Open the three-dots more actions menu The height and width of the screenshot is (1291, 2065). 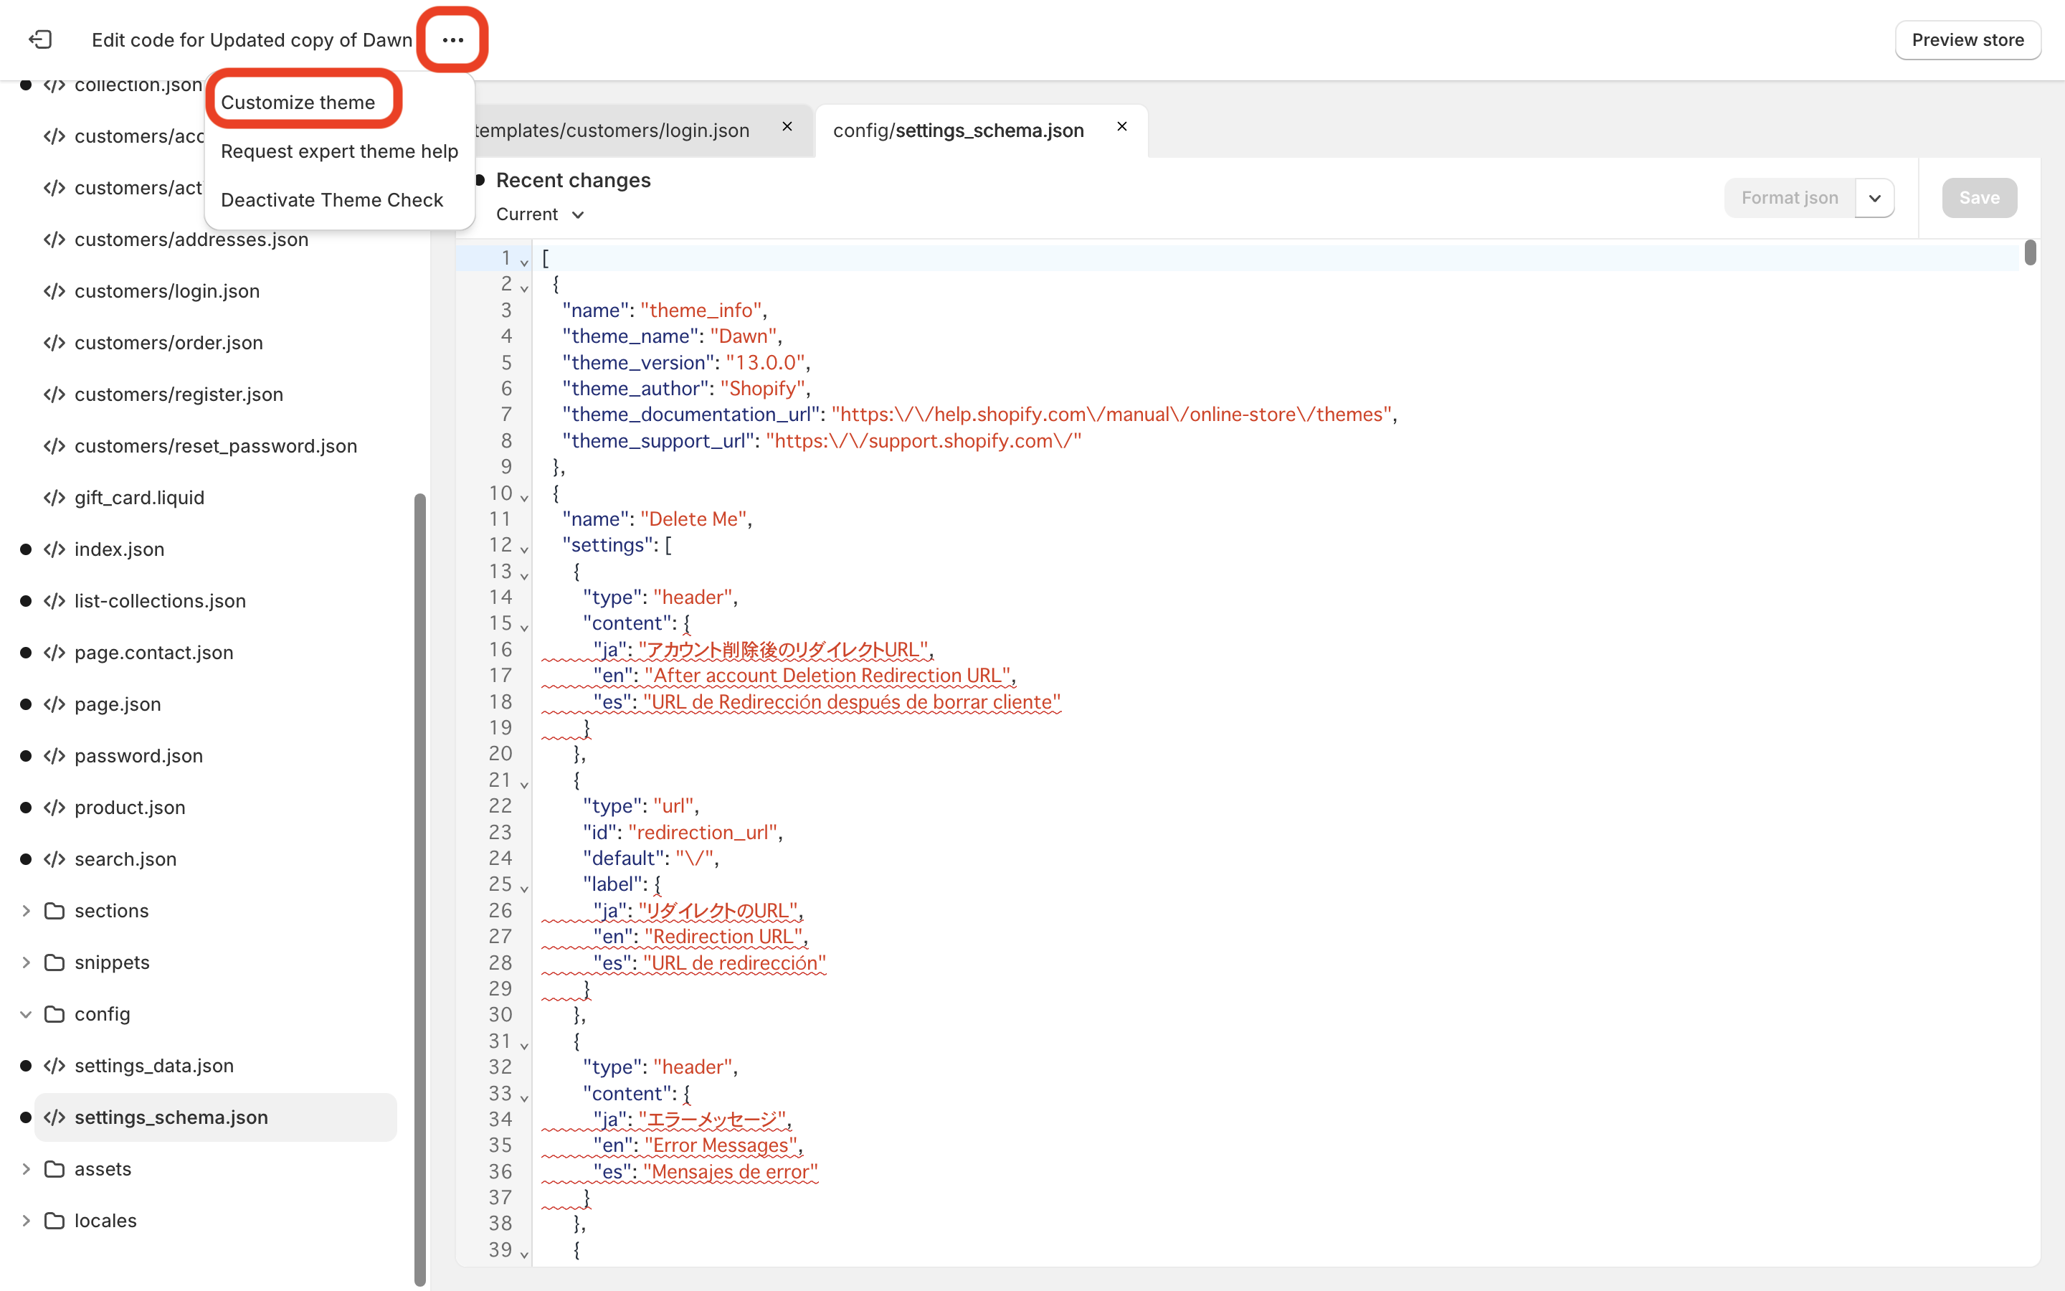(x=452, y=39)
